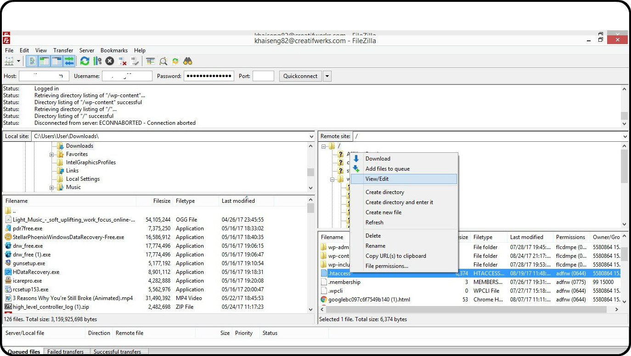Screen dimensions: 631x356
Task: Open the Local site path dropdown
Action: (x=312, y=136)
